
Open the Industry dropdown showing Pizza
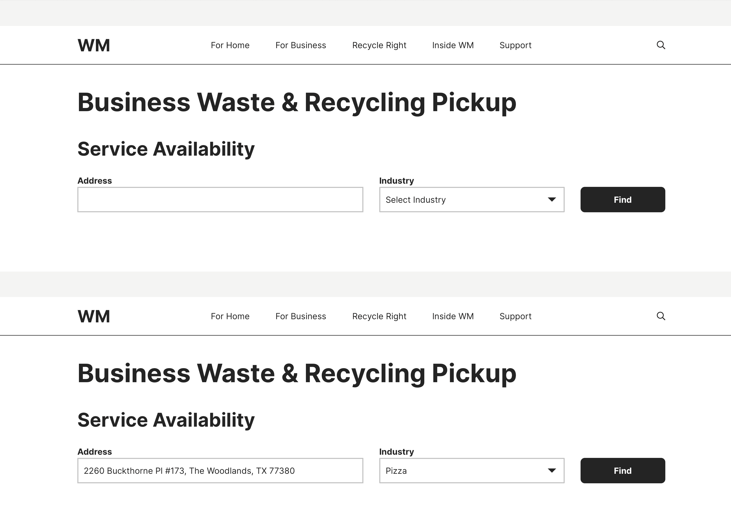(x=471, y=471)
